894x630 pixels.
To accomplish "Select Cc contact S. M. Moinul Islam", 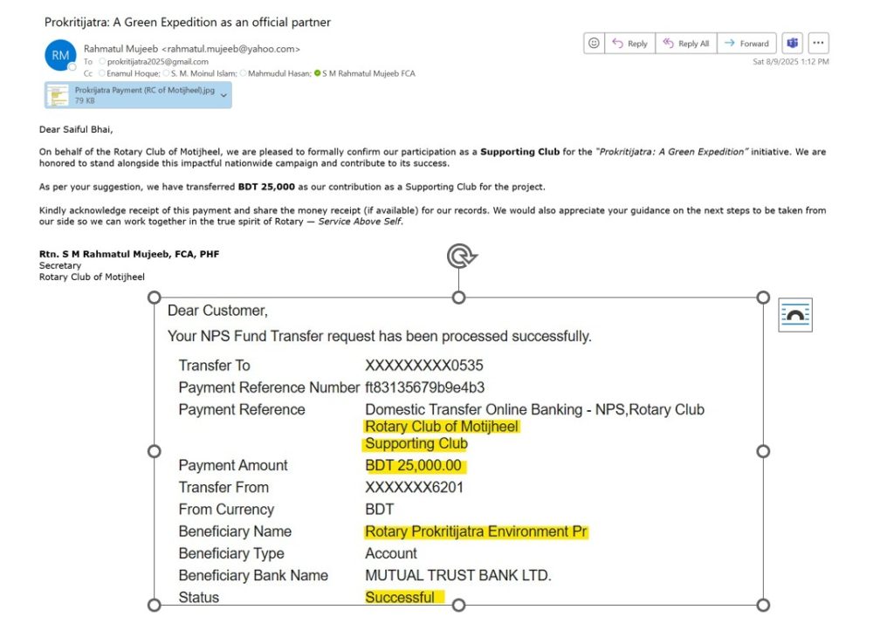I will pos(203,73).
